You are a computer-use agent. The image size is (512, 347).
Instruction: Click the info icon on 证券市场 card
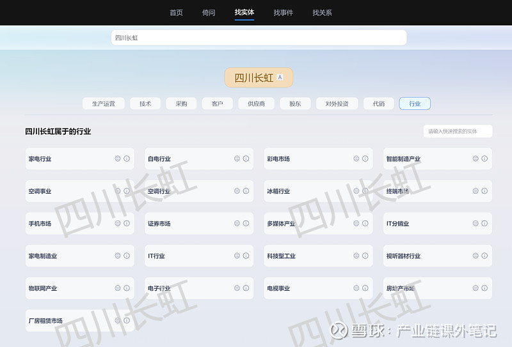point(246,223)
